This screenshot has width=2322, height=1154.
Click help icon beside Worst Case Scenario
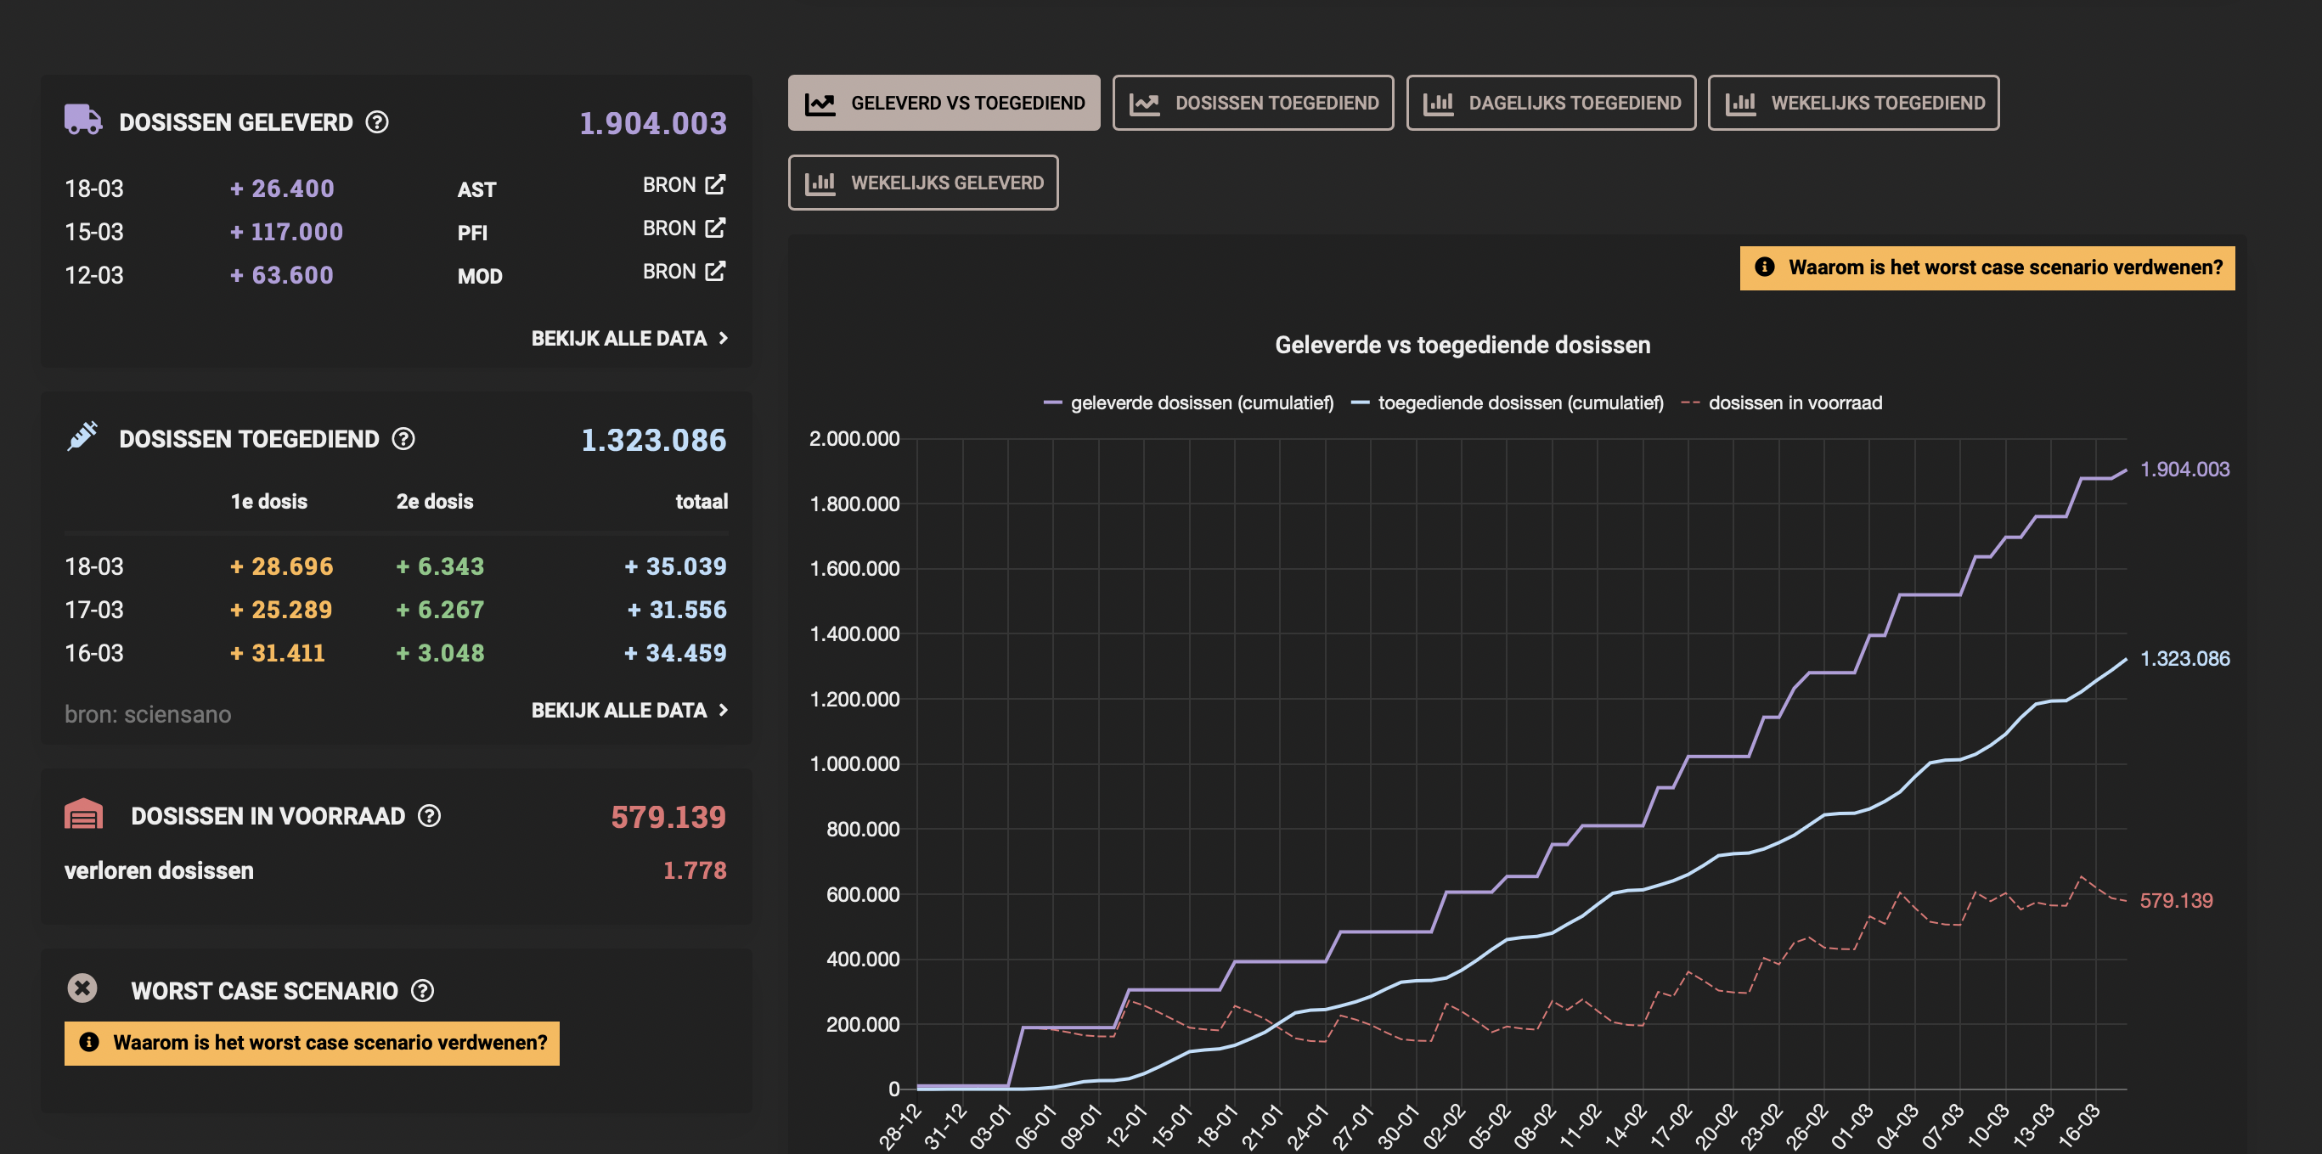(x=422, y=991)
